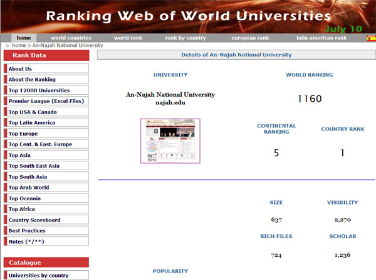Select the latin american rank tab
Screen dimensions: 376x280
tap(321, 38)
